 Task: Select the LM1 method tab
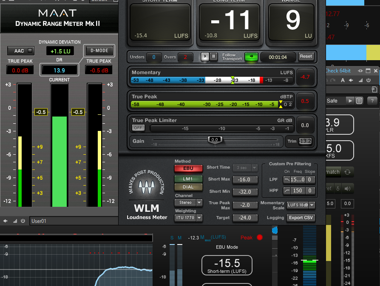pyautogui.click(x=187, y=179)
